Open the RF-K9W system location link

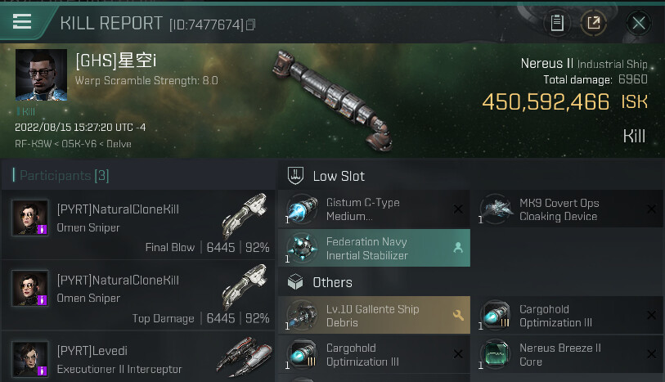pyautogui.click(x=30, y=144)
